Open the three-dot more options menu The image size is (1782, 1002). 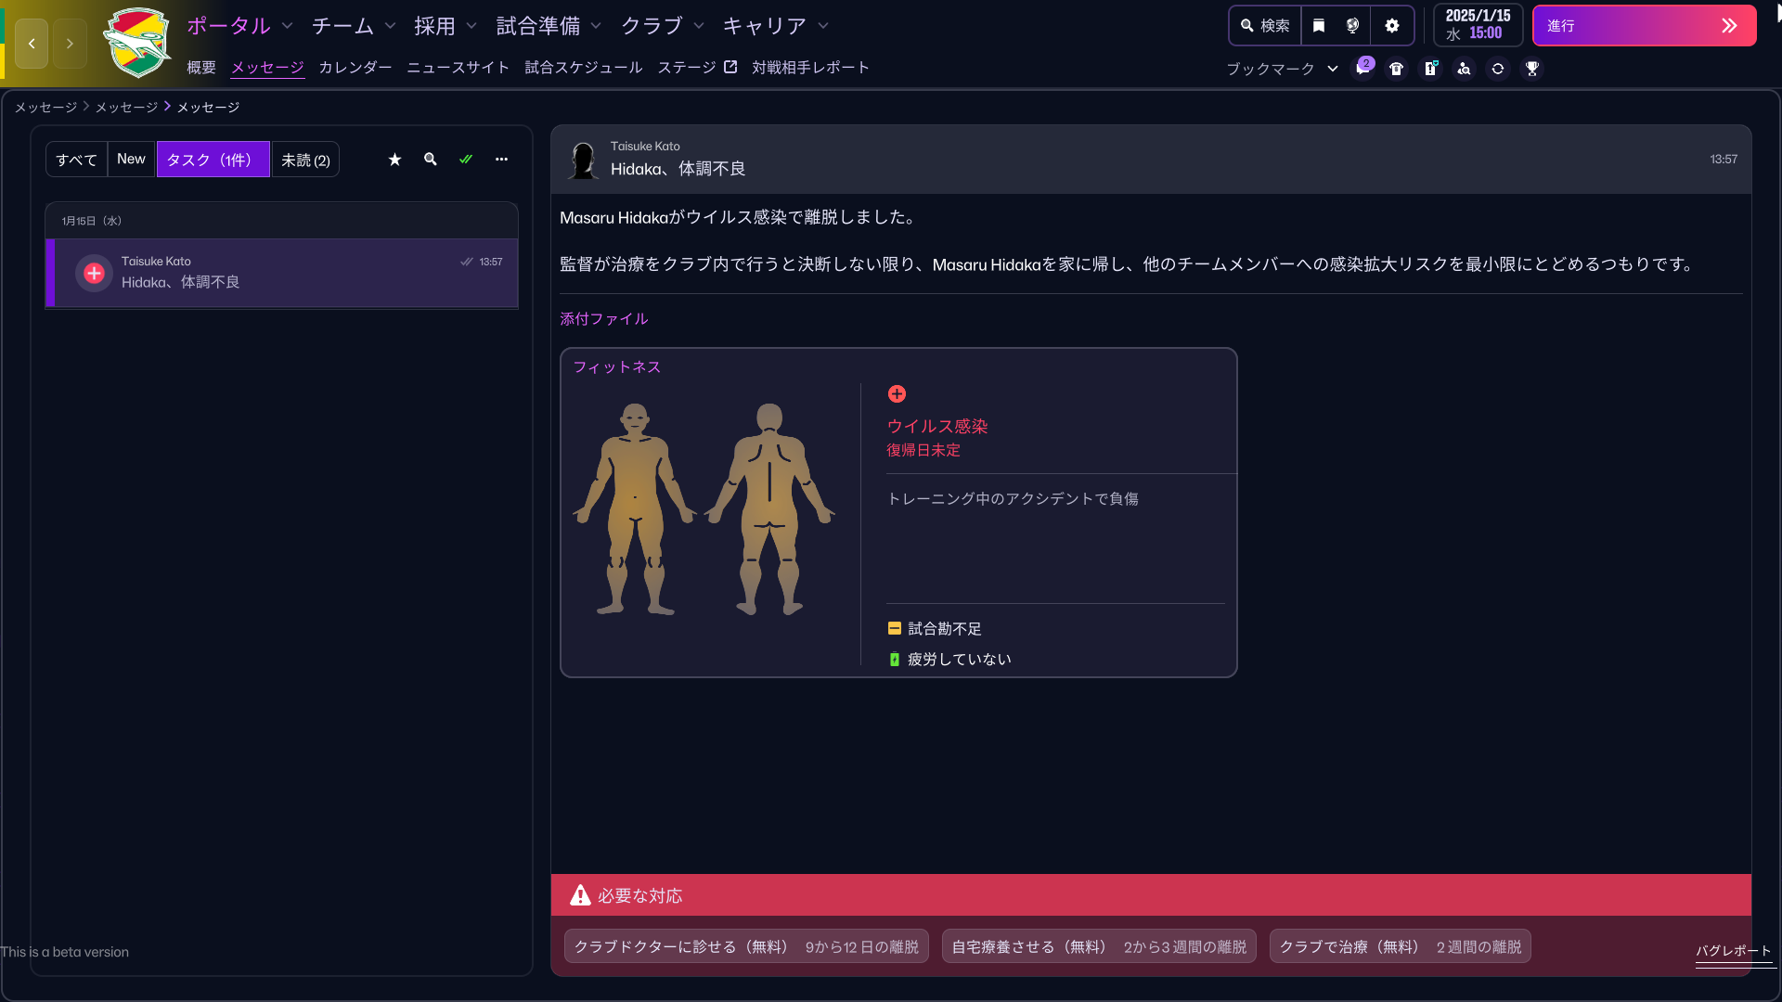click(x=501, y=160)
